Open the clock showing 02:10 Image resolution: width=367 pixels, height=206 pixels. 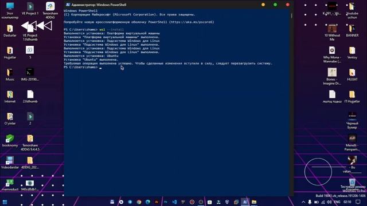click(348, 202)
